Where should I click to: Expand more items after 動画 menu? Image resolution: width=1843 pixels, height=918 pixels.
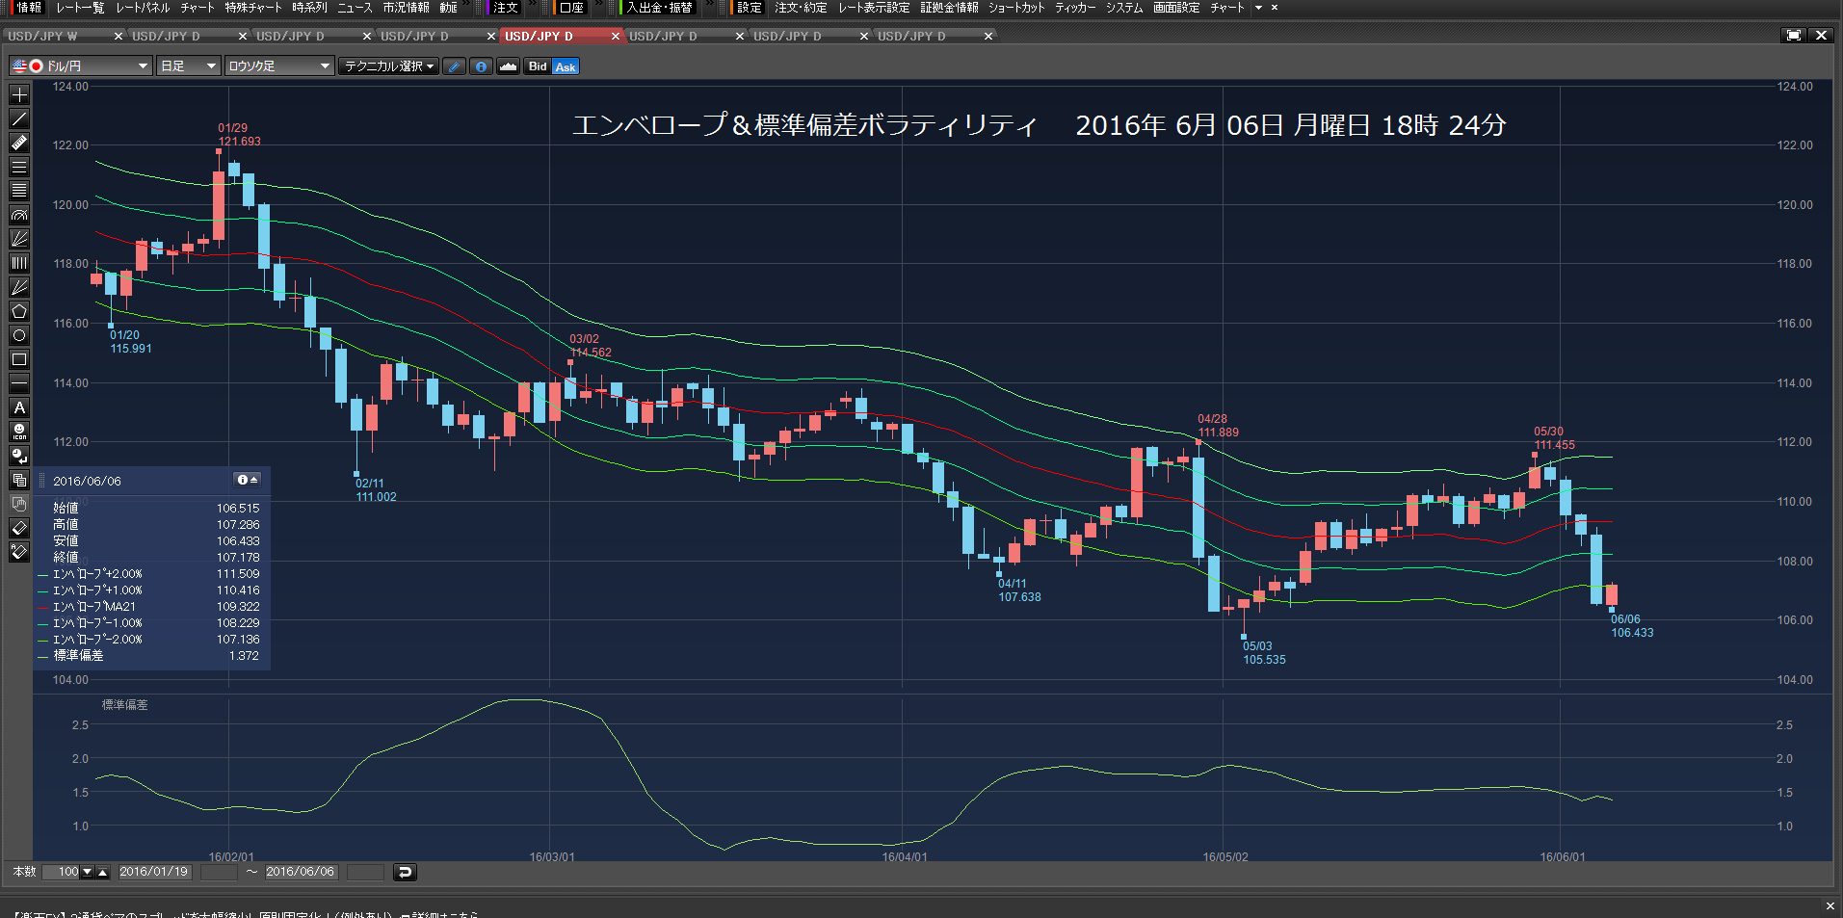pyautogui.click(x=466, y=6)
